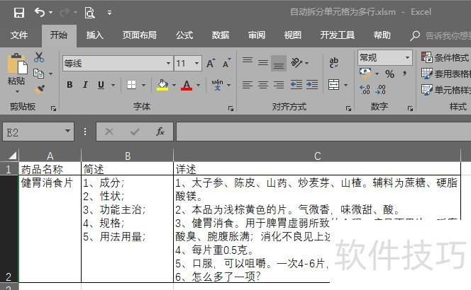Set bottom vertical alignment
471x290 pixels.
point(279,64)
